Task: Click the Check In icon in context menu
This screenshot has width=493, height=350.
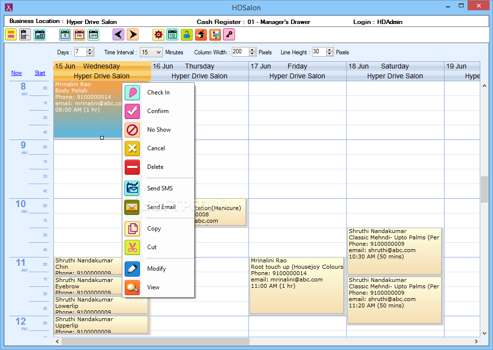Action: (133, 93)
